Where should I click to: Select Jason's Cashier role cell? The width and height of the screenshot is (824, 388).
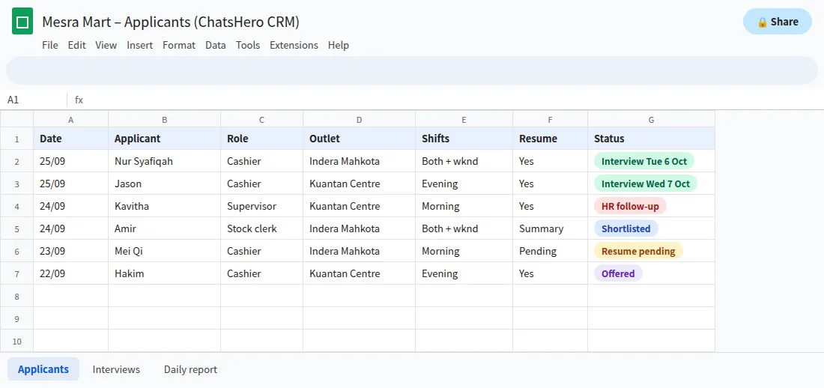tap(261, 184)
